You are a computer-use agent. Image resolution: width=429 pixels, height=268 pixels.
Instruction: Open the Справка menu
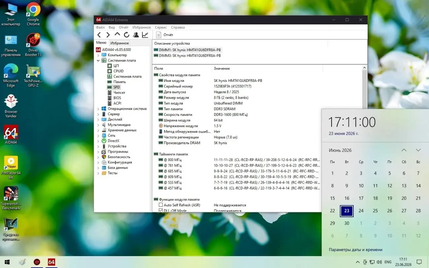pyautogui.click(x=178, y=27)
